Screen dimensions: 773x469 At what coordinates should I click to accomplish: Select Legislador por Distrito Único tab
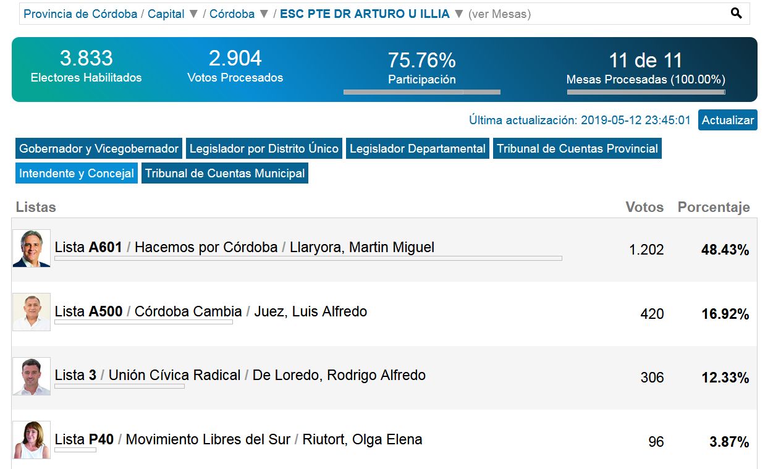pyautogui.click(x=264, y=149)
